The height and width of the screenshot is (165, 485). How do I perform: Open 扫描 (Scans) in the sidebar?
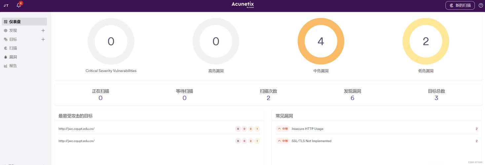tap(13, 48)
